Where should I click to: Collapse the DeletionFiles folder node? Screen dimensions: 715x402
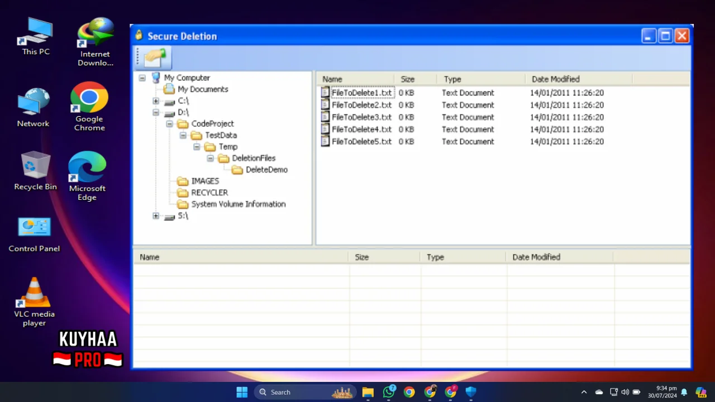tap(210, 158)
